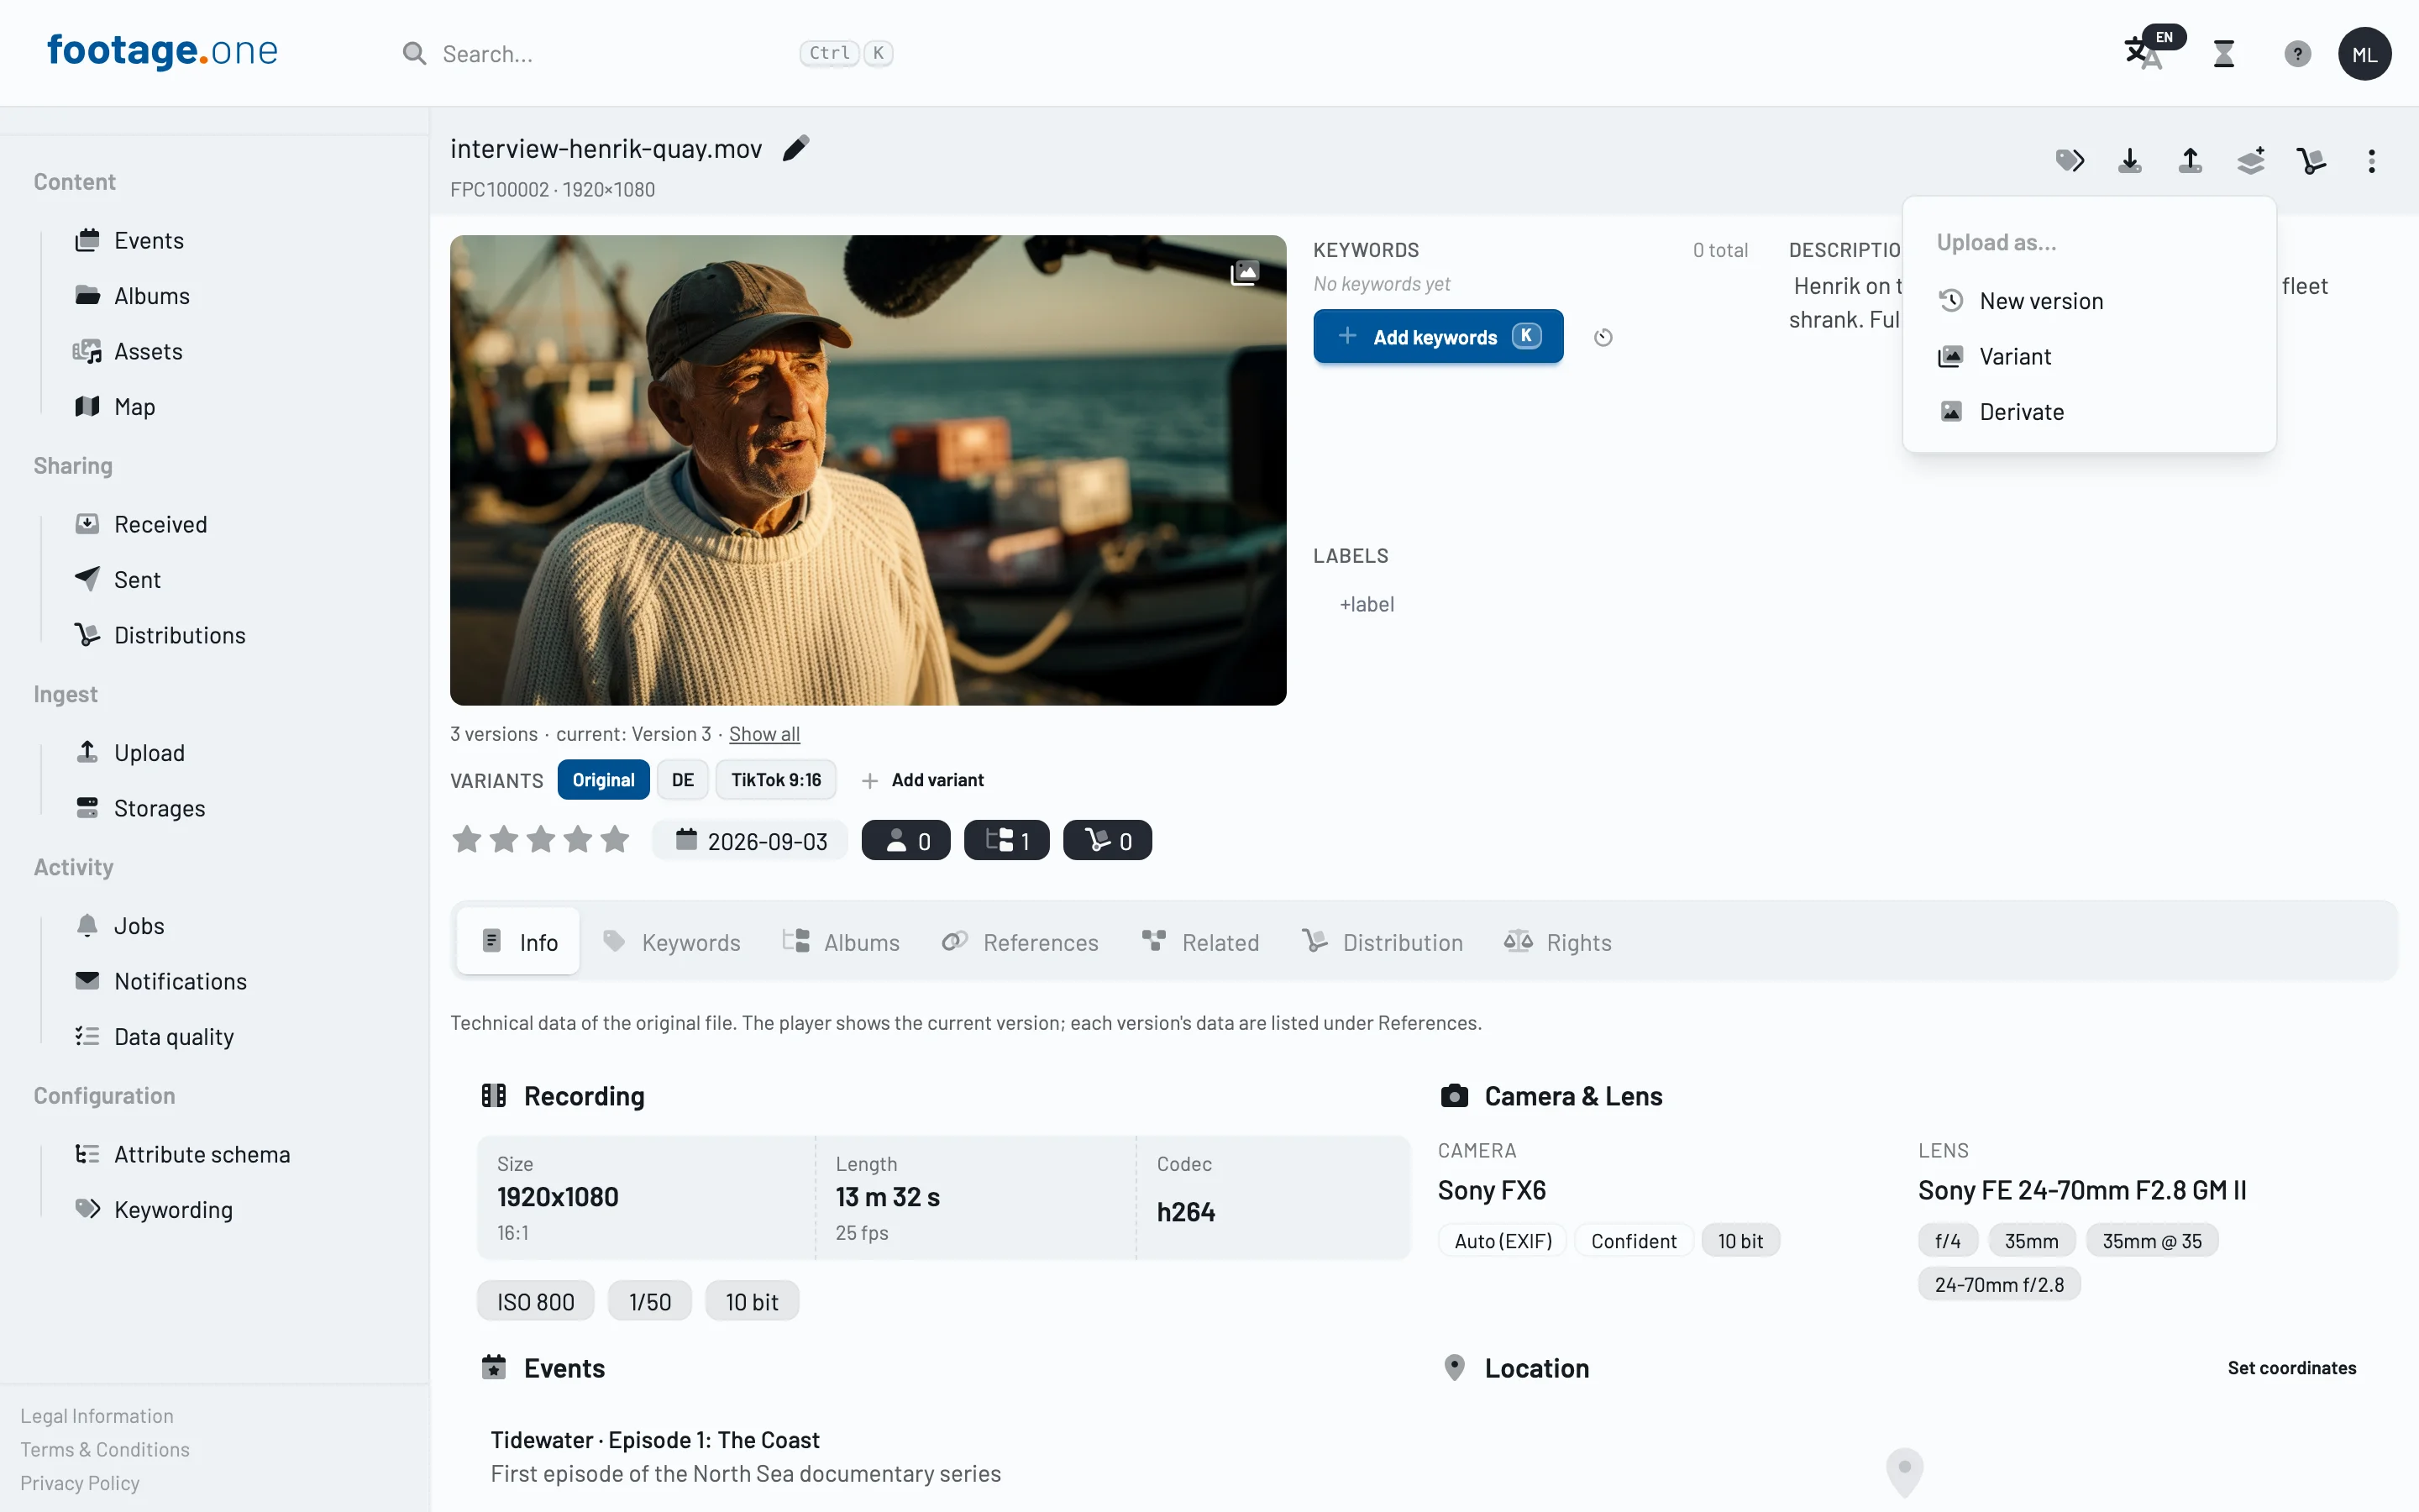
Task: Choose Derivate in Upload as menu
Action: pos(2089,412)
